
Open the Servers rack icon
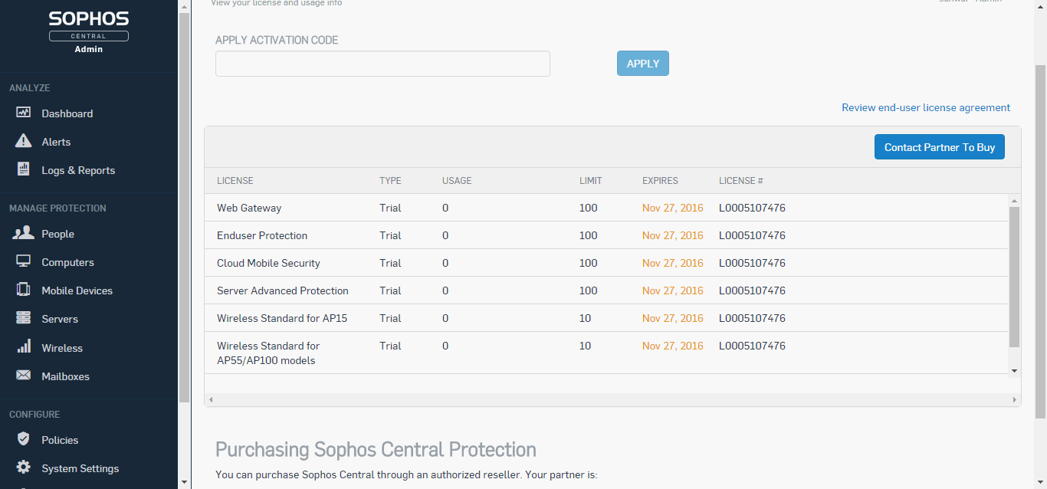coord(23,318)
